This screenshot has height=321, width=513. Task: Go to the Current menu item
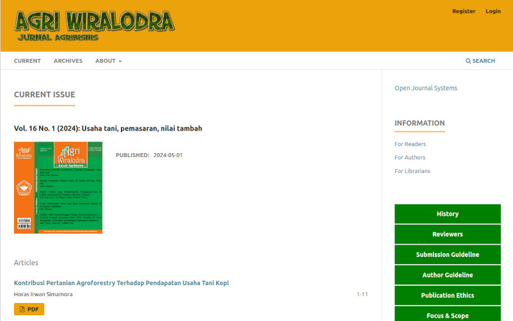click(27, 61)
